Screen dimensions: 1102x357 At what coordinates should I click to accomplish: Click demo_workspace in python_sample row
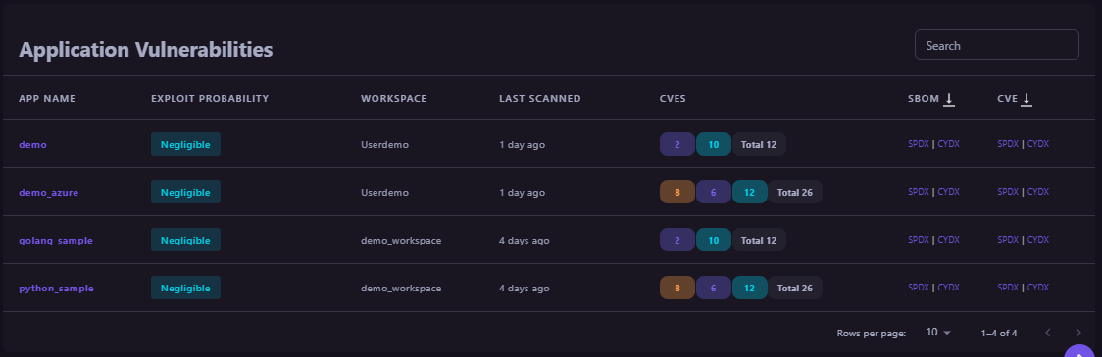[401, 289]
